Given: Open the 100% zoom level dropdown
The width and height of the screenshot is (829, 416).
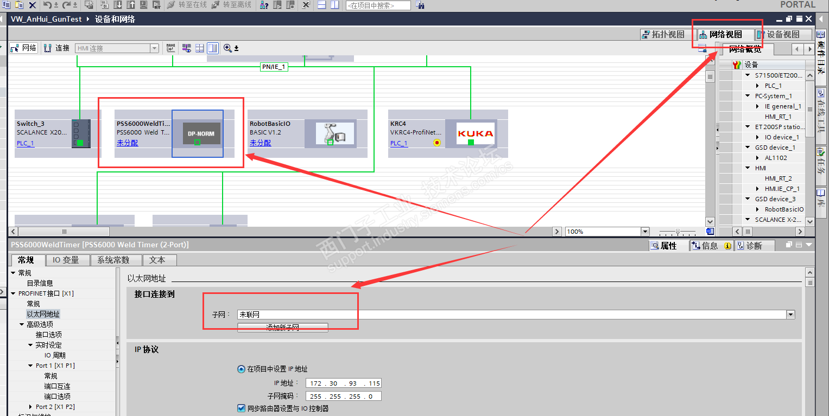Looking at the screenshot, I should pyautogui.click(x=645, y=232).
